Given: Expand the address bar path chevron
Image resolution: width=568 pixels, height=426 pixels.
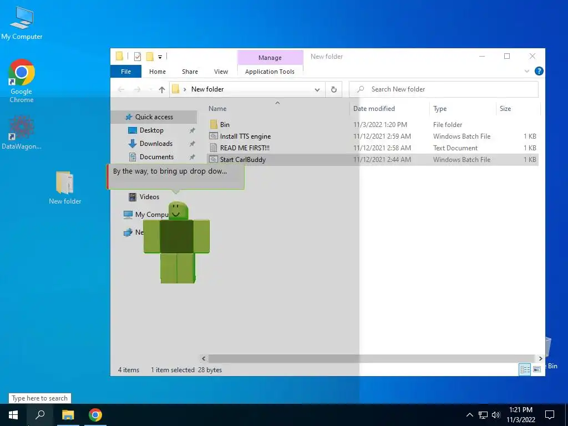Looking at the screenshot, I should tap(184, 89).
